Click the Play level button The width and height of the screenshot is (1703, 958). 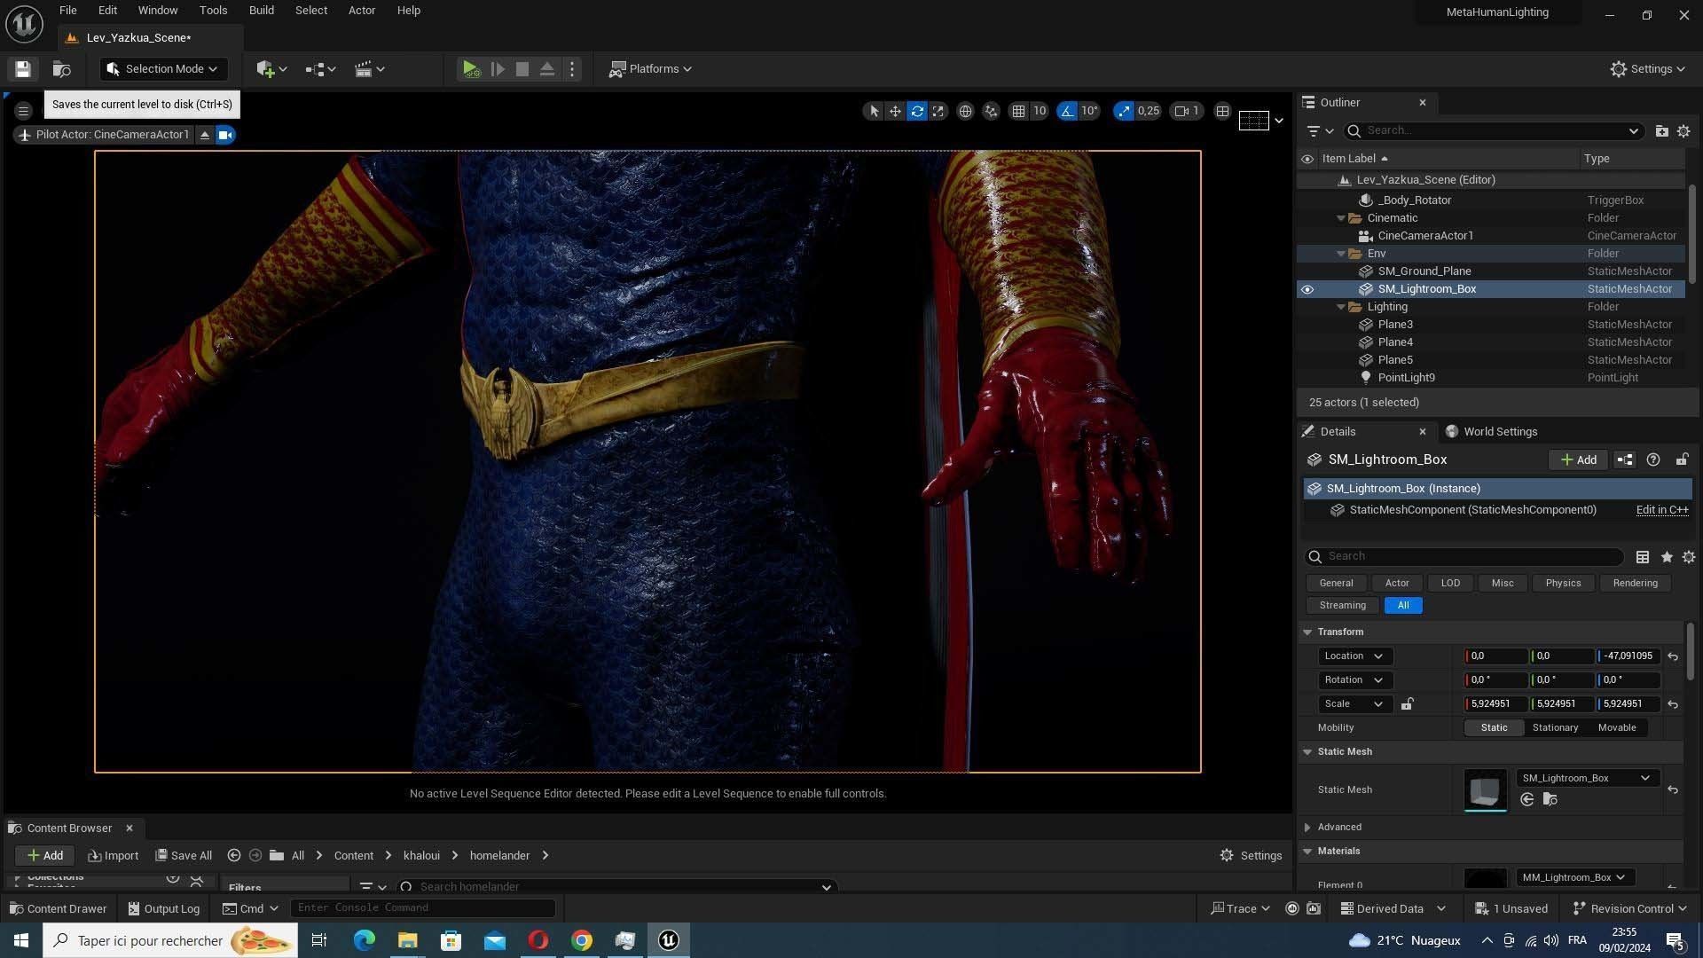coord(471,69)
